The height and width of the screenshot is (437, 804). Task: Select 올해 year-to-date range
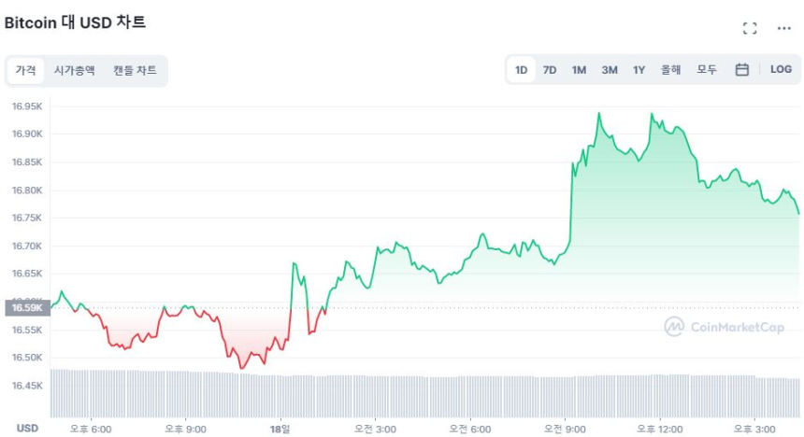coord(670,70)
